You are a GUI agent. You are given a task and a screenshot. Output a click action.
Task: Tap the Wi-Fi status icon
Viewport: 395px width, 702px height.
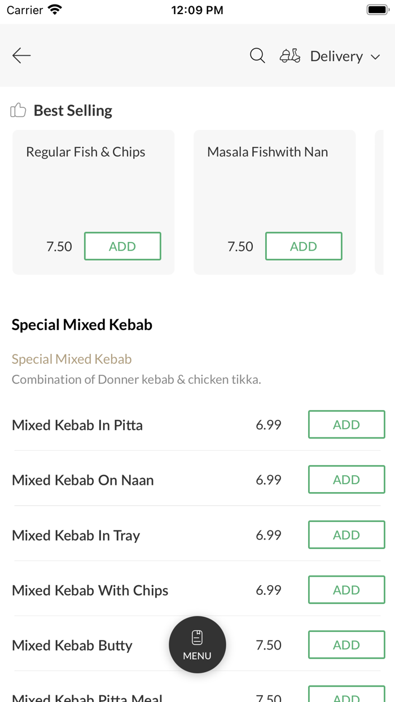(55, 10)
